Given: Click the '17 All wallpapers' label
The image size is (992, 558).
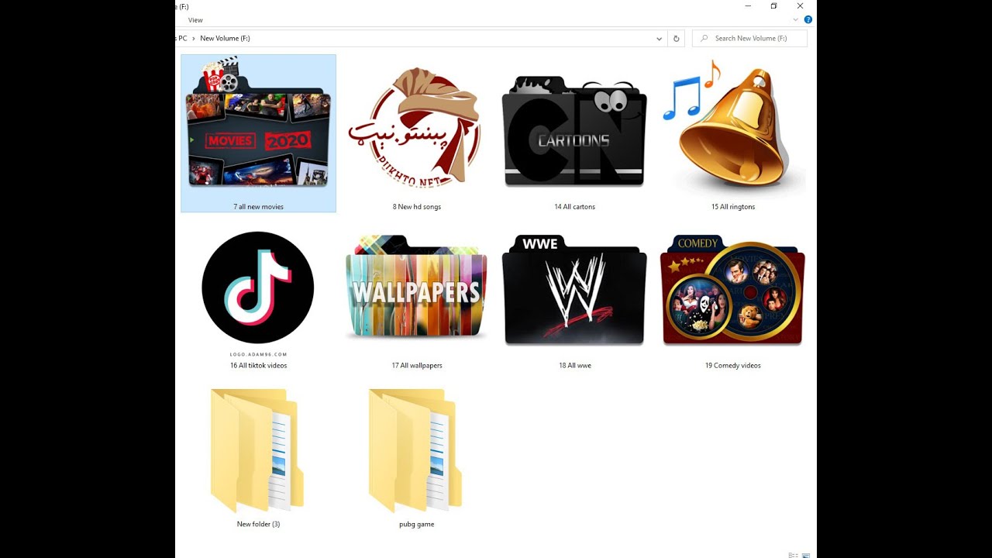Looking at the screenshot, I should click(x=417, y=366).
